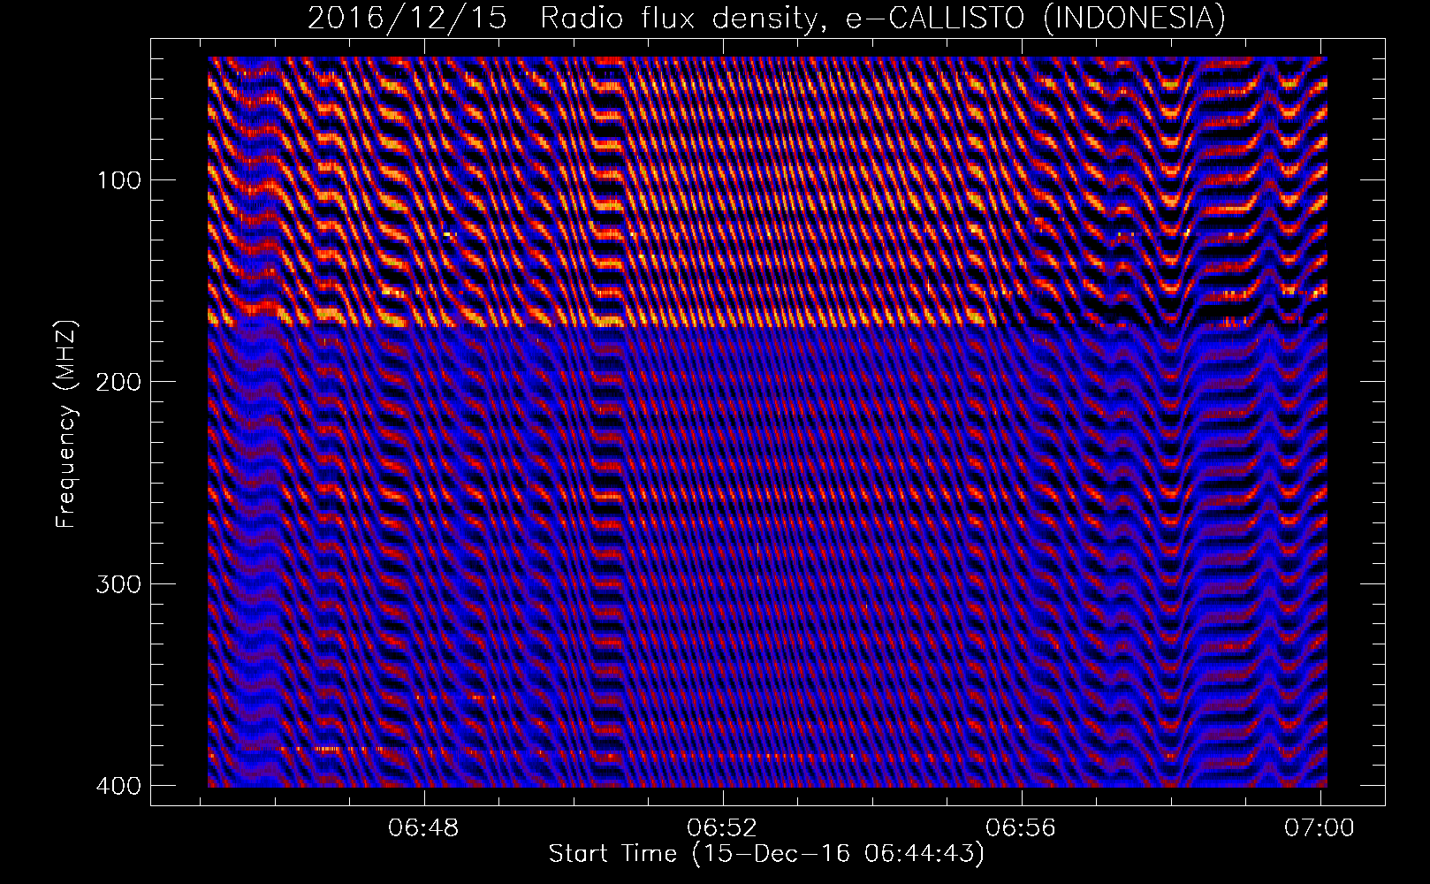1430x884 pixels.
Task: Click the "100" frequency tick label
Action: tap(118, 180)
